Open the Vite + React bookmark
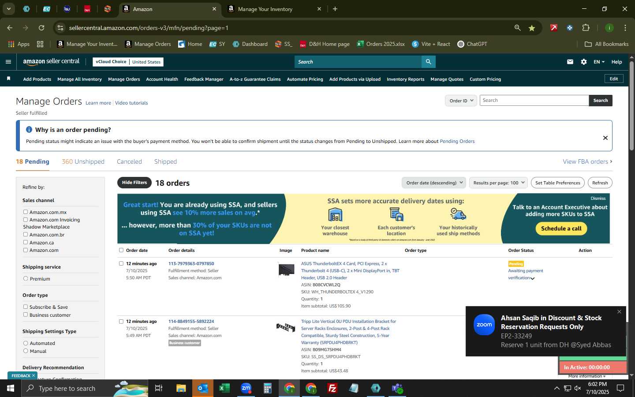This screenshot has width=635, height=397. [x=431, y=44]
